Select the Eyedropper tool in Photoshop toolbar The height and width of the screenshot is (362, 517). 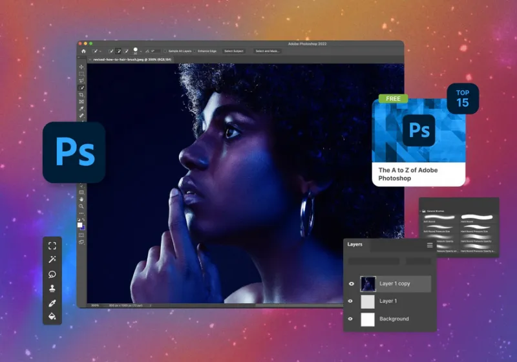pyautogui.click(x=81, y=109)
